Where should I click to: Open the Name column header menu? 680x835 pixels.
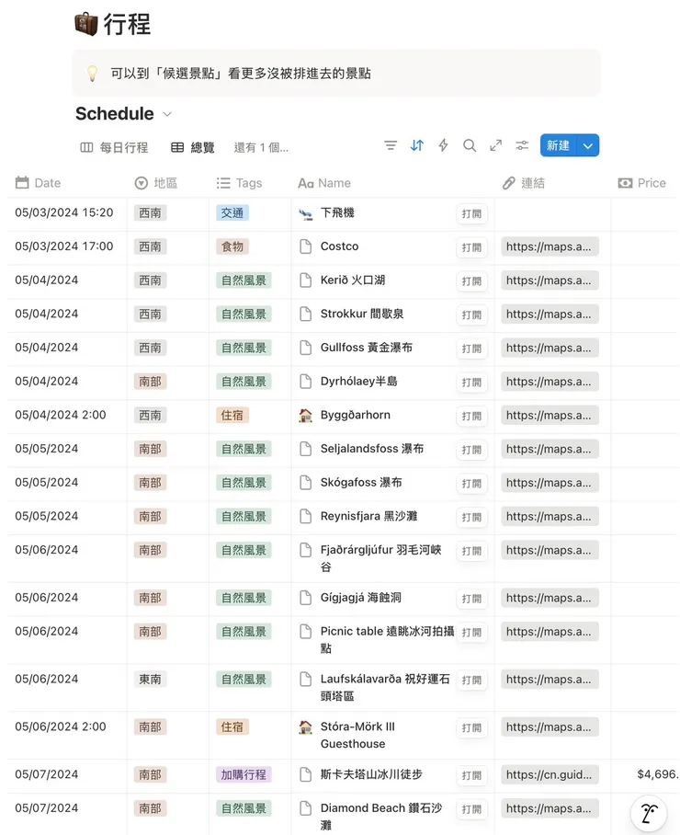[324, 183]
